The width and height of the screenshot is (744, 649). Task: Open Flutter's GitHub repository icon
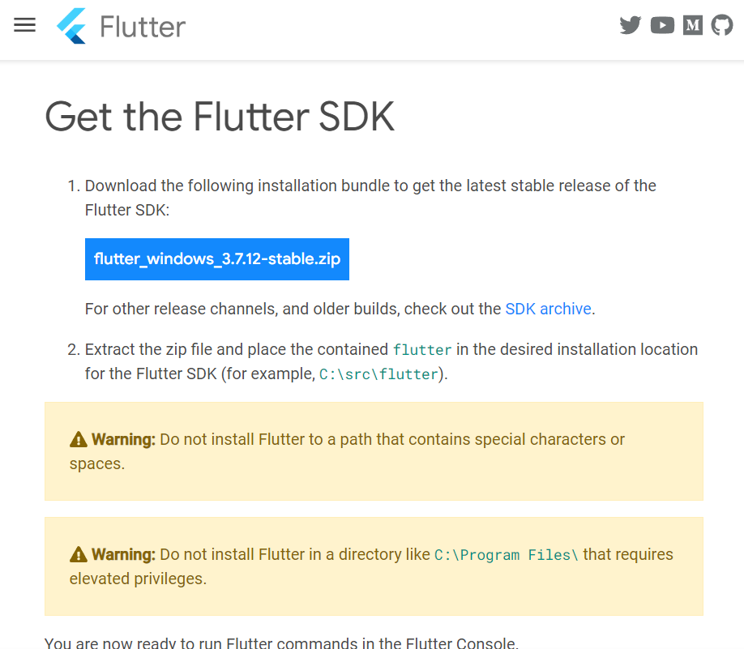coord(722,25)
